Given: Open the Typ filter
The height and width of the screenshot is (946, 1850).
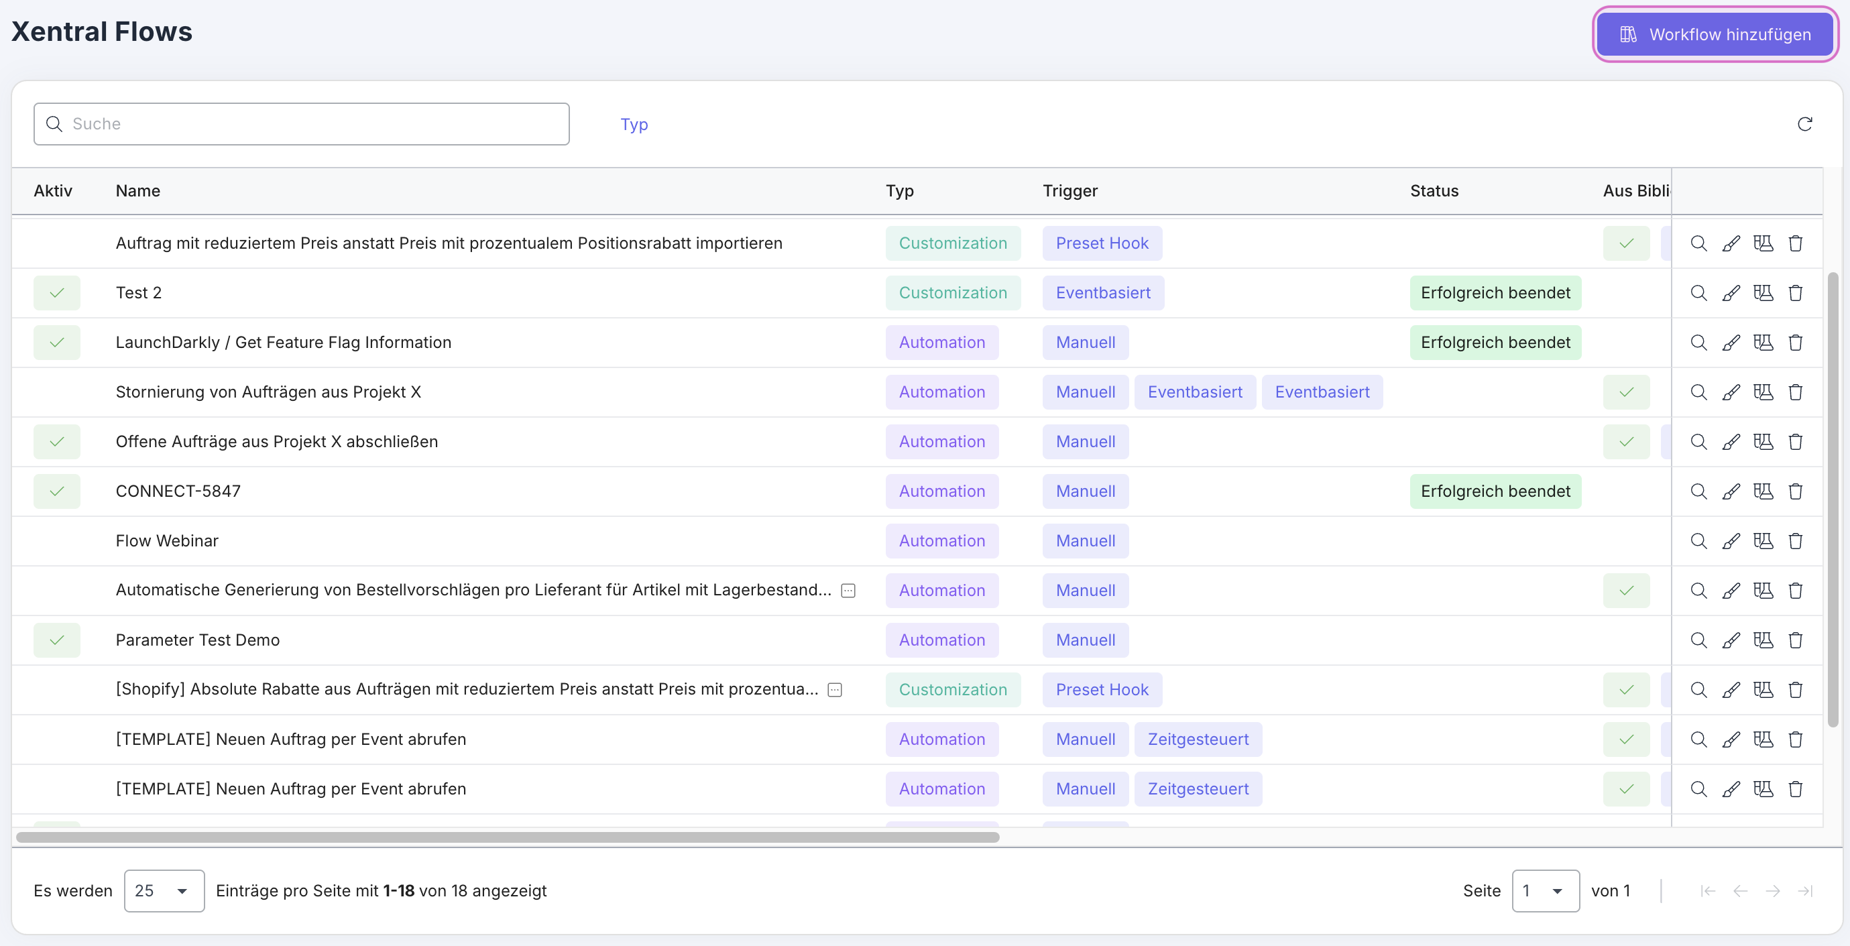Looking at the screenshot, I should click(x=634, y=124).
